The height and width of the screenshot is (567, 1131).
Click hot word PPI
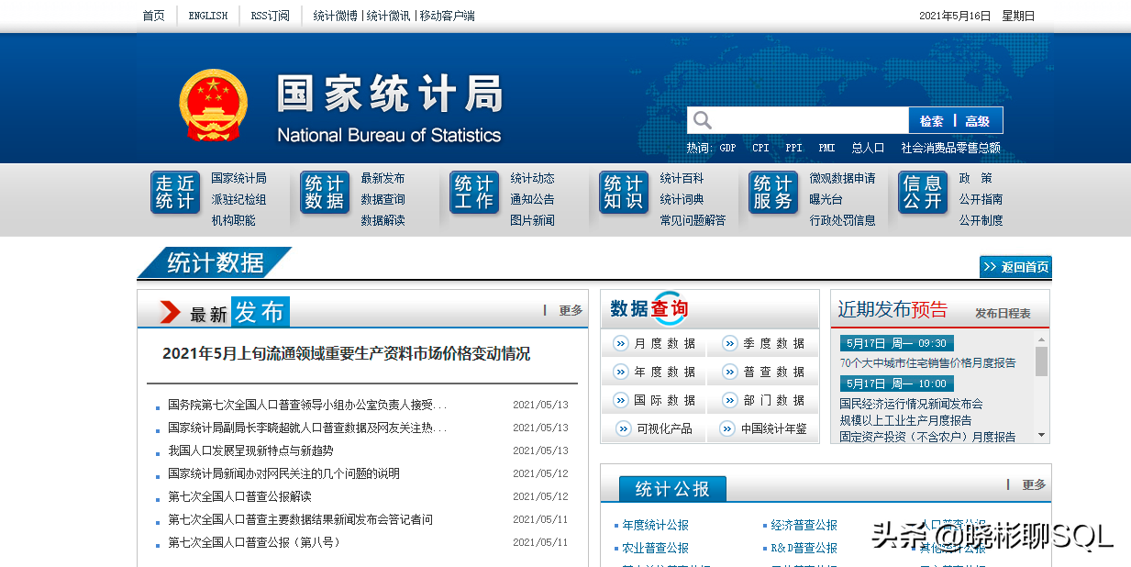pos(793,148)
